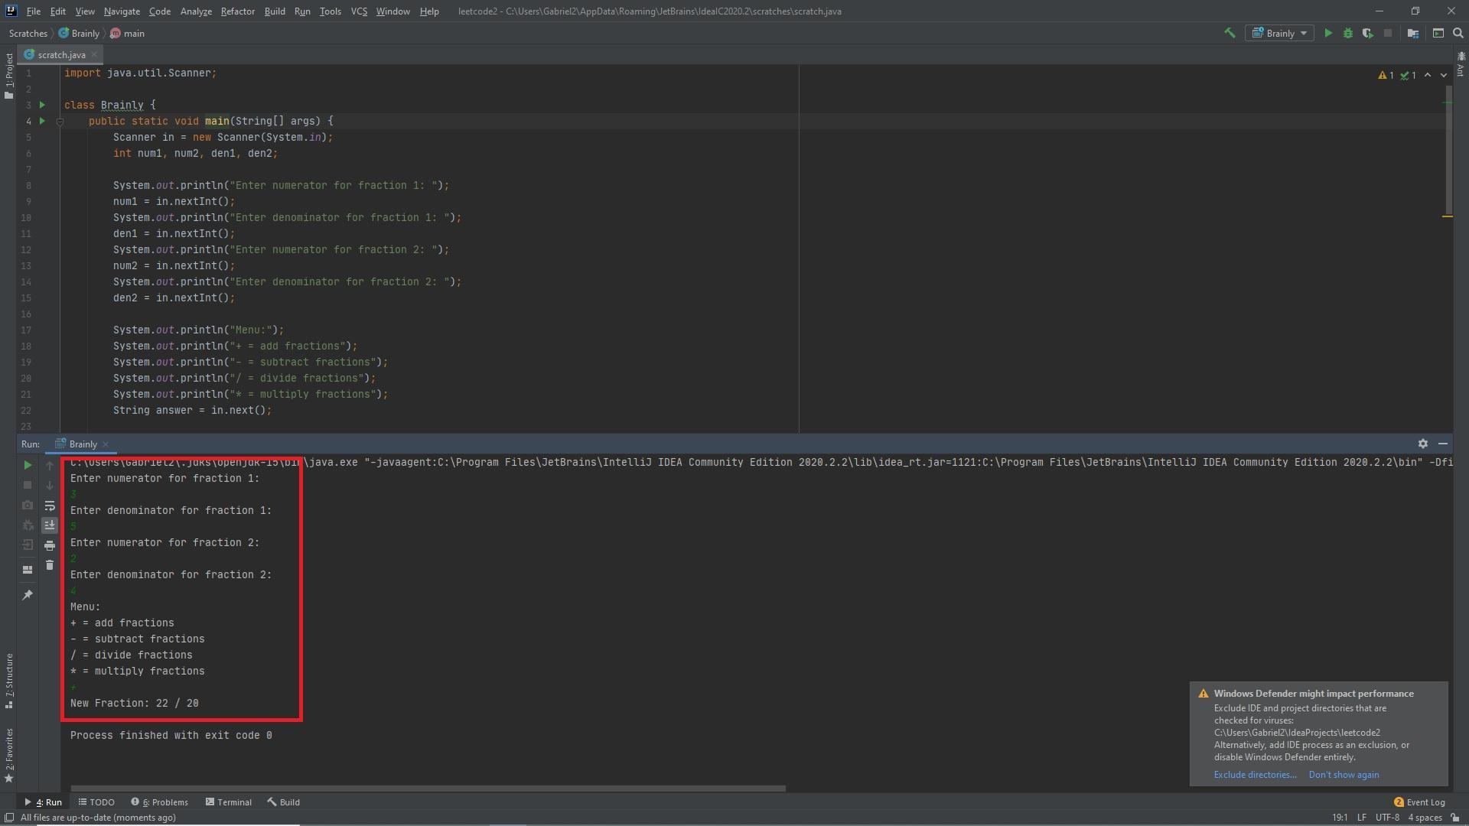Open the Brainly run configuration dropdown

coord(1280,33)
